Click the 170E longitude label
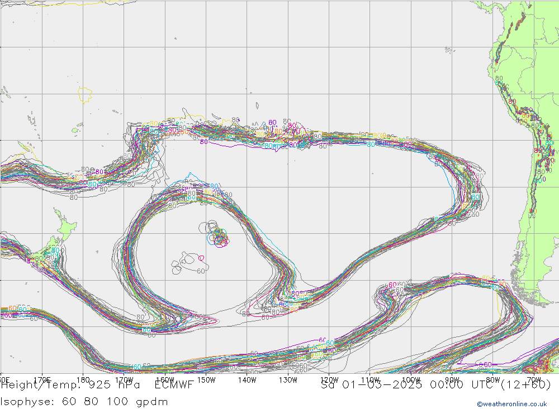This screenshot has height=409, width=559. coord(42,380)
